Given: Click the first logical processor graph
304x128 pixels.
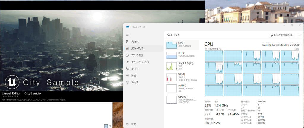Looking at the screenshot, I should (x=214, y=56).
